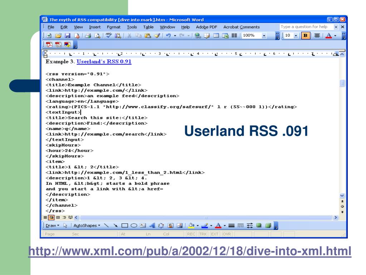
Task: Toggle Center alignment button
Action: tap(317, 35)
